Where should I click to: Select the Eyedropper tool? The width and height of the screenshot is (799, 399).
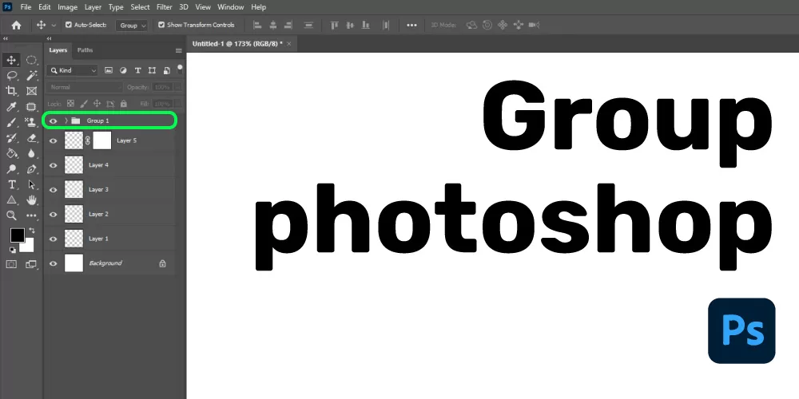click(11, 107)
